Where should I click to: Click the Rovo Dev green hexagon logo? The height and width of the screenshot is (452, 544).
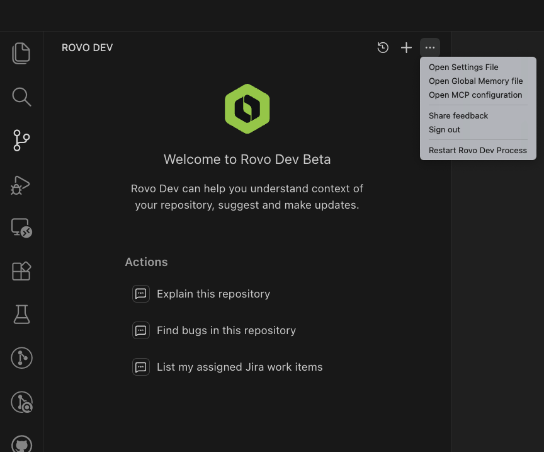tap(247, 108)
